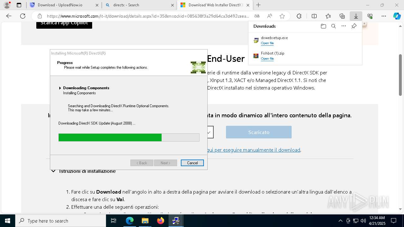Click the taskbar search box
This screenshot has width=404, height=227.
[61, 221]
